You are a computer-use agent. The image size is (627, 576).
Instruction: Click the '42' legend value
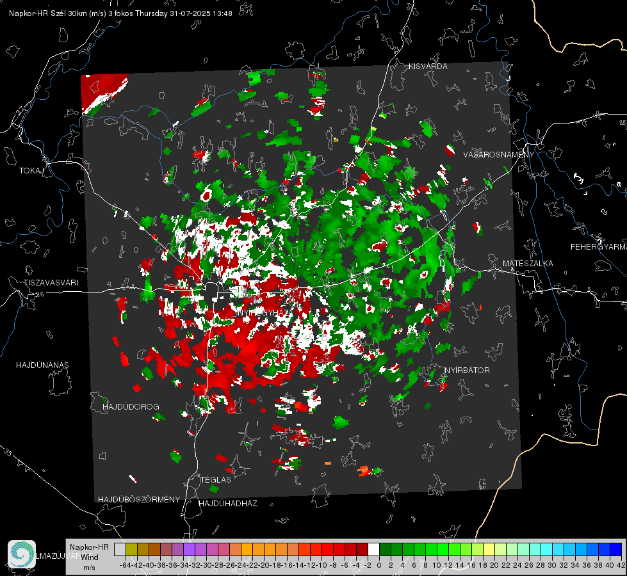pos(621,566)
